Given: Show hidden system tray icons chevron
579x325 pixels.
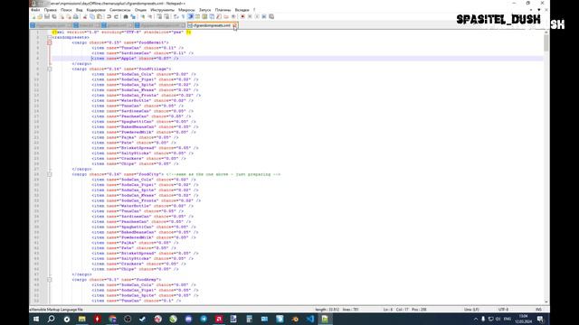Looking at the screenshot, I should (x=476, y=319).
